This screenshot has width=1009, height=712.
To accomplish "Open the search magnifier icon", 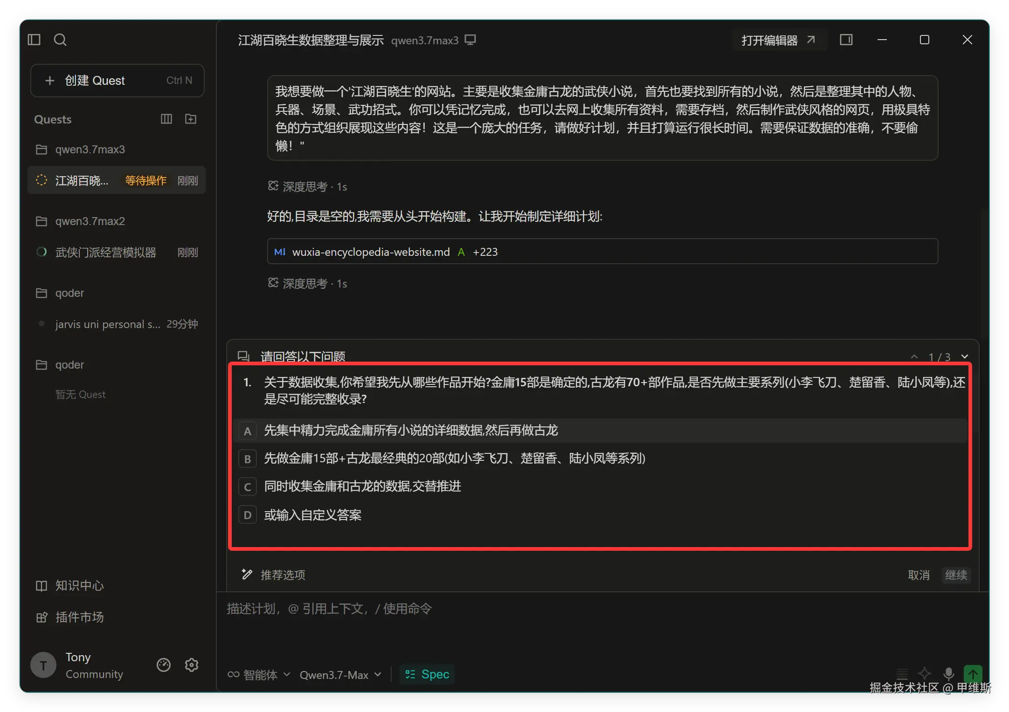I will (x=60, y=40).
